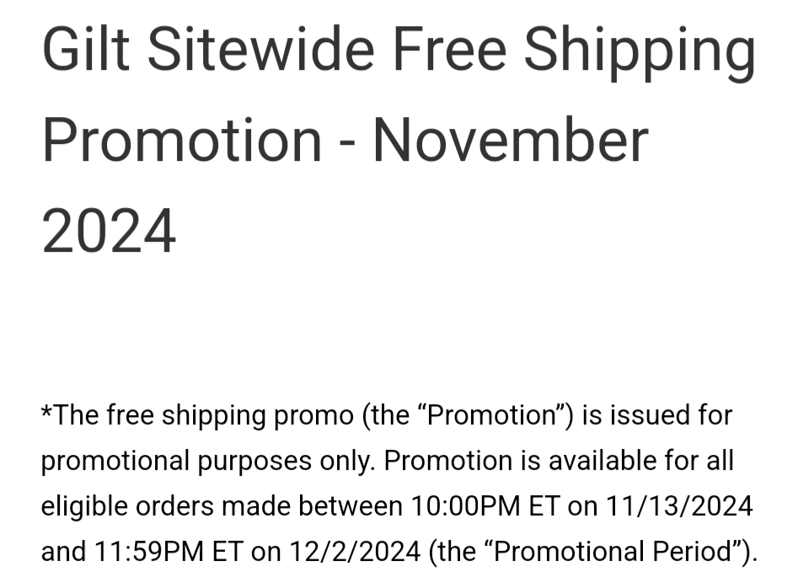The height and width of the screenshot is (582, 809).
Task: Click "Shipping" in the page title
Action: [x=639, y=52]
